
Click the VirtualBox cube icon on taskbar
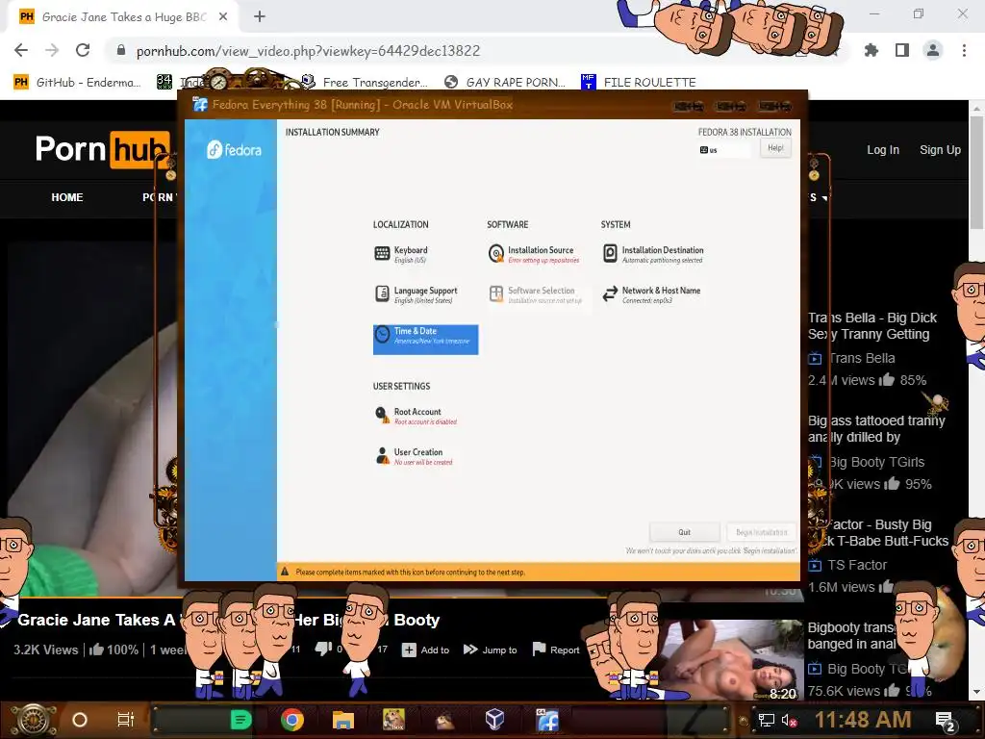coord(495,719)
